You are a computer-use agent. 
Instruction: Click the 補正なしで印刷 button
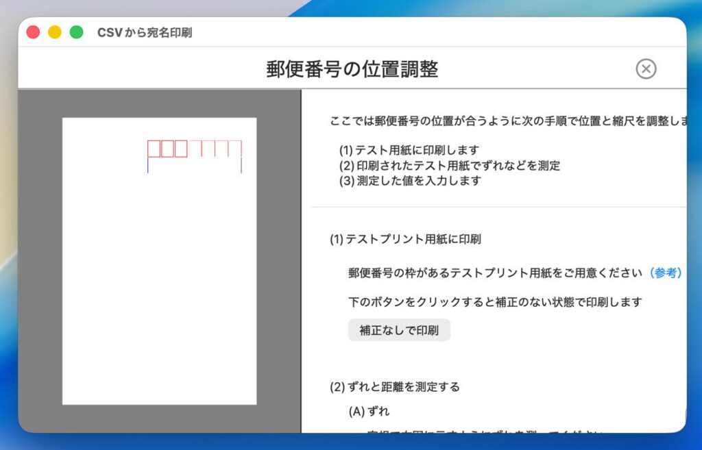click(399, 330)
